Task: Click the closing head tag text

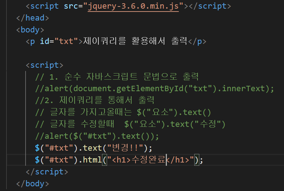Action: [32, 18]
